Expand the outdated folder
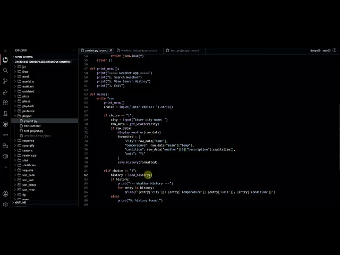 (x=45, y=91)
